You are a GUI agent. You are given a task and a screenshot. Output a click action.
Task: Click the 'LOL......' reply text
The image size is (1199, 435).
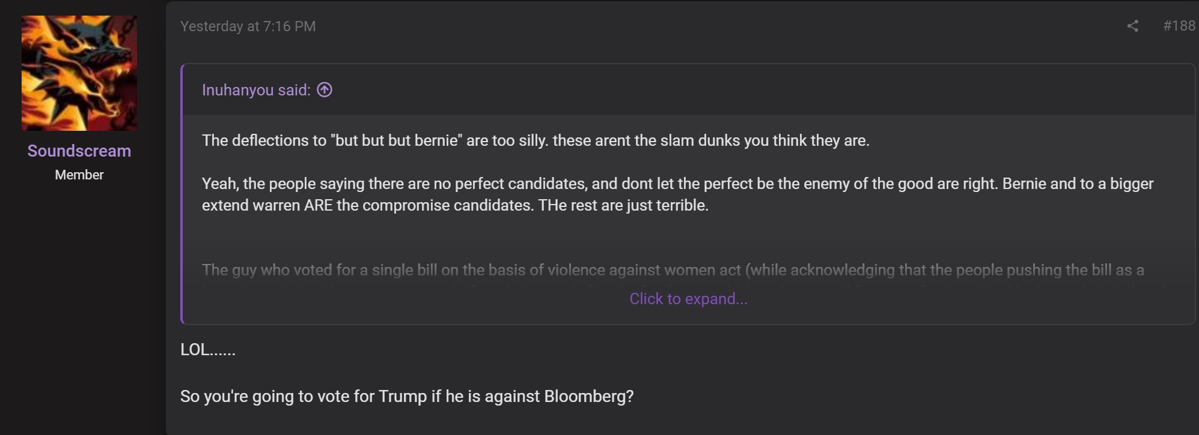tap(208, 350)
